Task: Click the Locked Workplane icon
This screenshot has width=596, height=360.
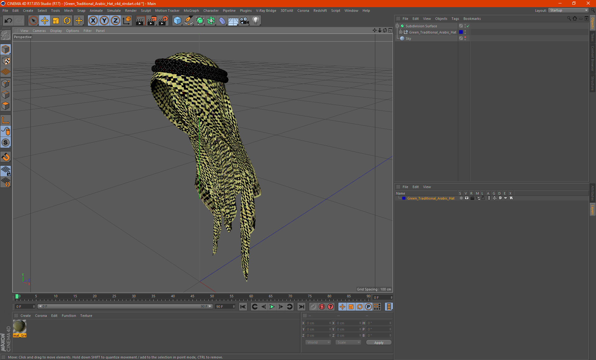Action: point(6,171)
